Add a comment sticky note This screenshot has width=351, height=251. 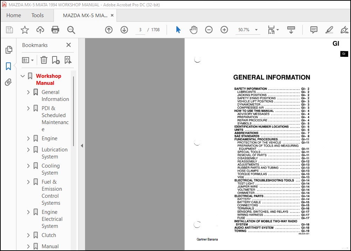pos(314,30)
